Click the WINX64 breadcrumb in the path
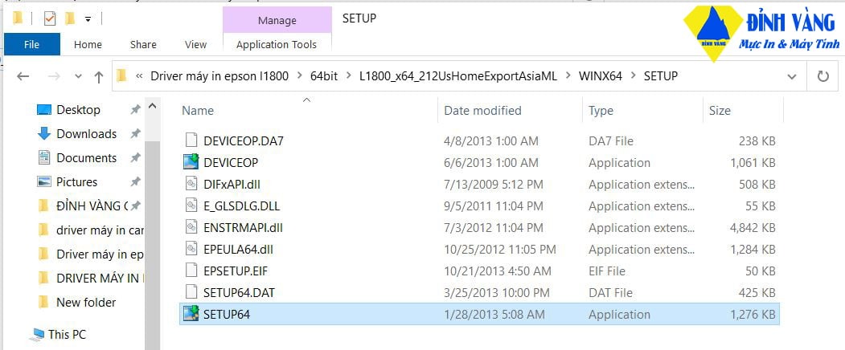The image size is (845, 350). tap(601, 76)
